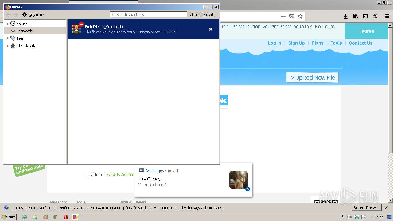The height and width of the screenshot is (221, 393).
Task: Open Firefox page actions (three dots)
Action: click(x=283, y=16)
